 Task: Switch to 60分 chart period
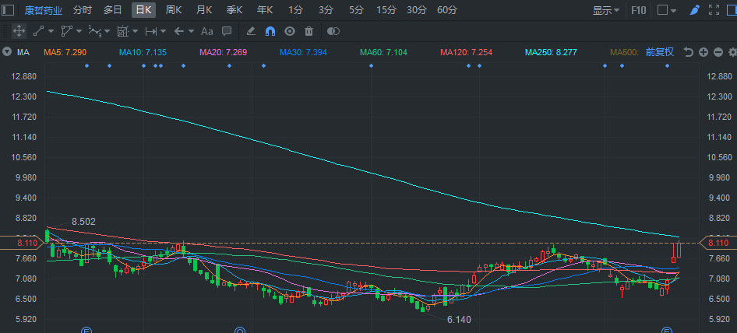(x=447, y=10)
